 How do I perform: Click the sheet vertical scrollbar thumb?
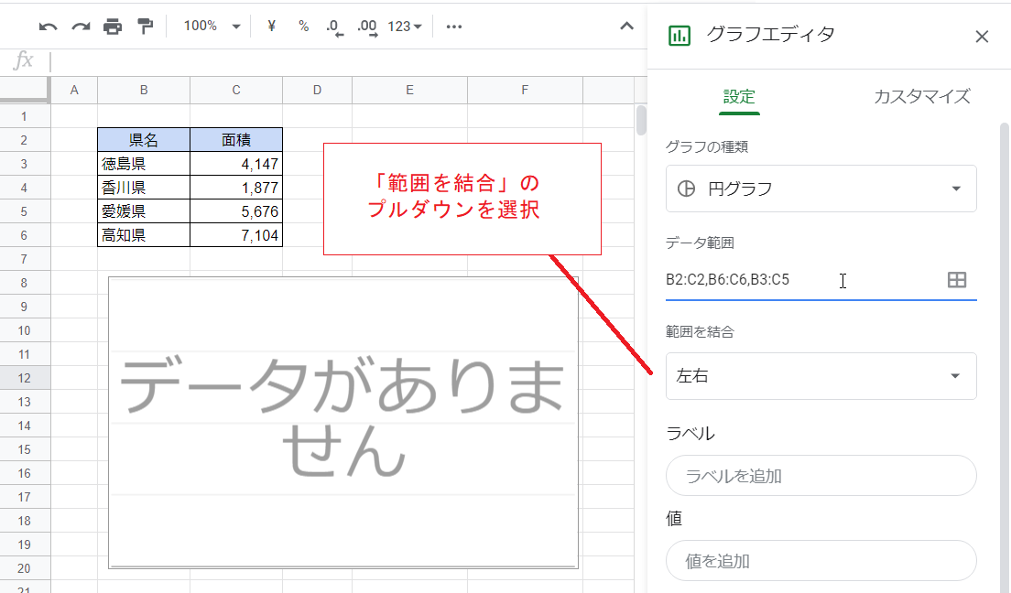coord(641,120)
